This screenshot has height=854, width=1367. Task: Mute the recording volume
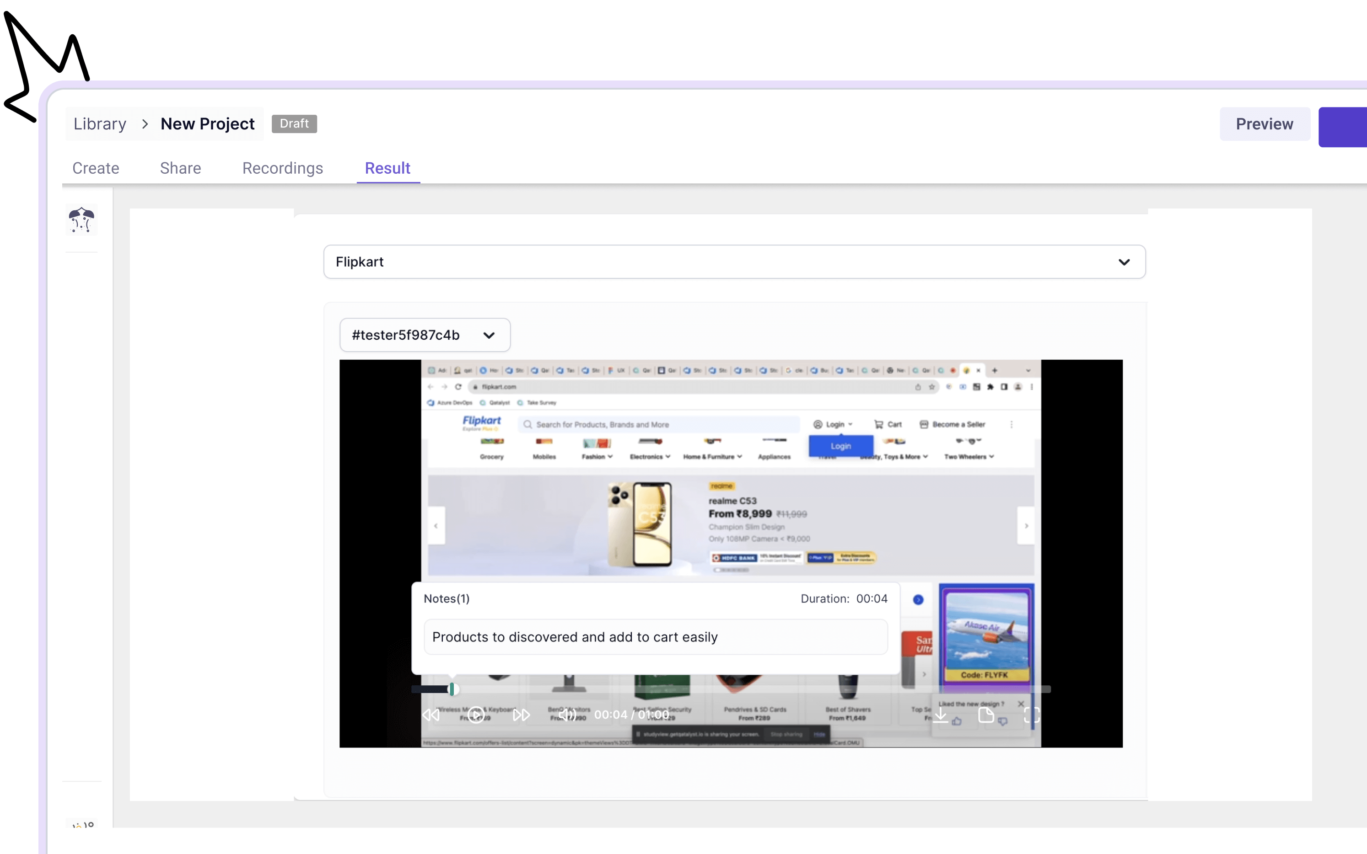pyautogui.click(x=567, y=715)
